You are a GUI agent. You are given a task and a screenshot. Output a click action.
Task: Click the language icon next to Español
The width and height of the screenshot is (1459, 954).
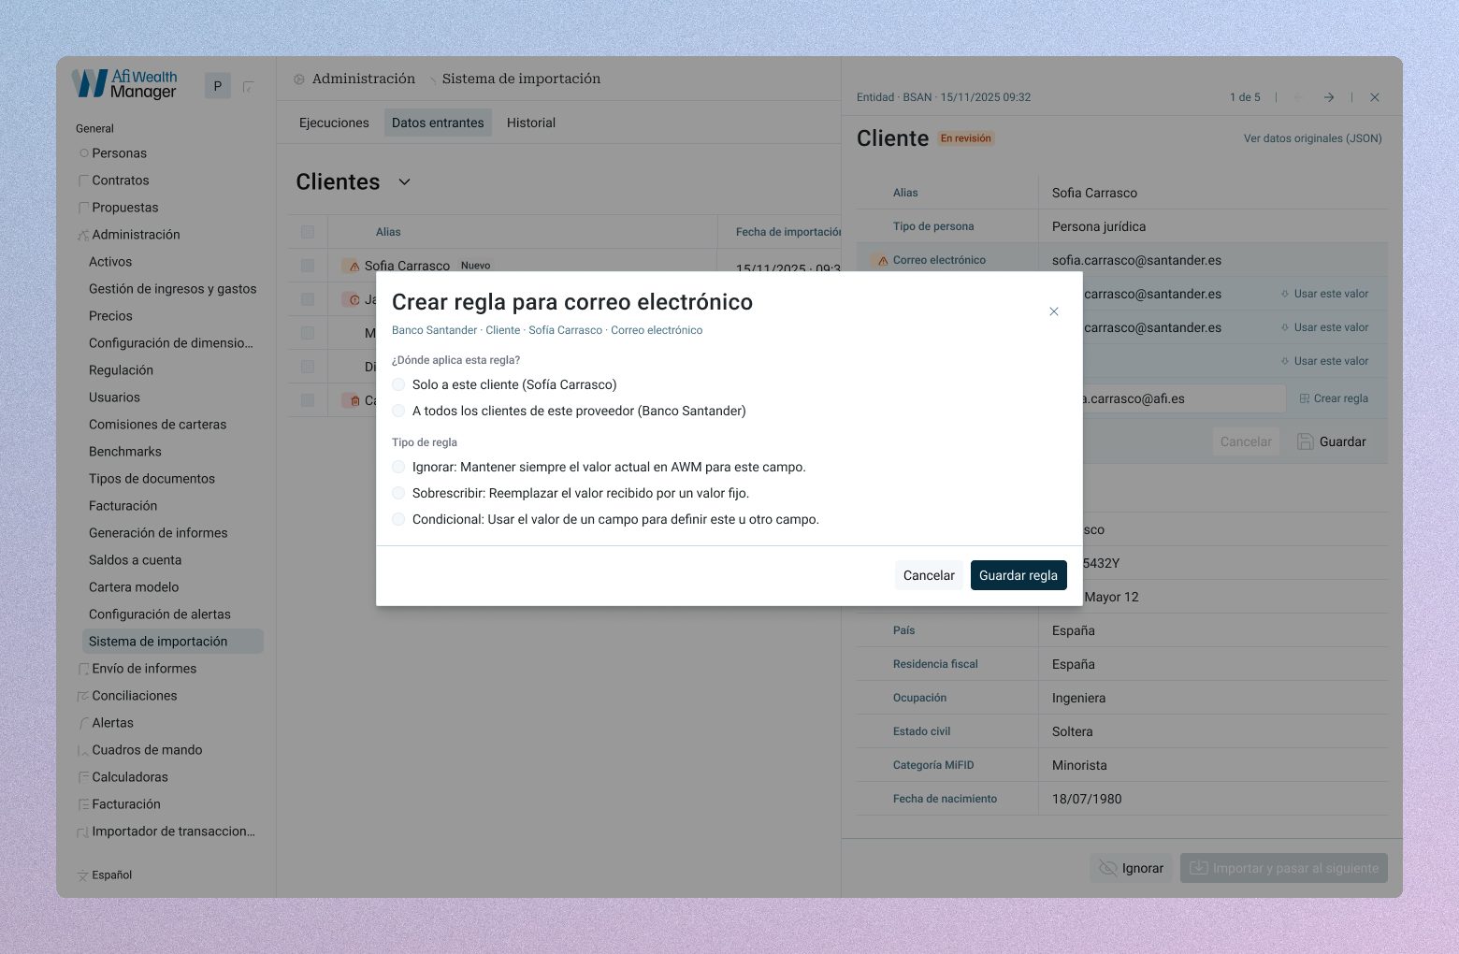point(82,875)
